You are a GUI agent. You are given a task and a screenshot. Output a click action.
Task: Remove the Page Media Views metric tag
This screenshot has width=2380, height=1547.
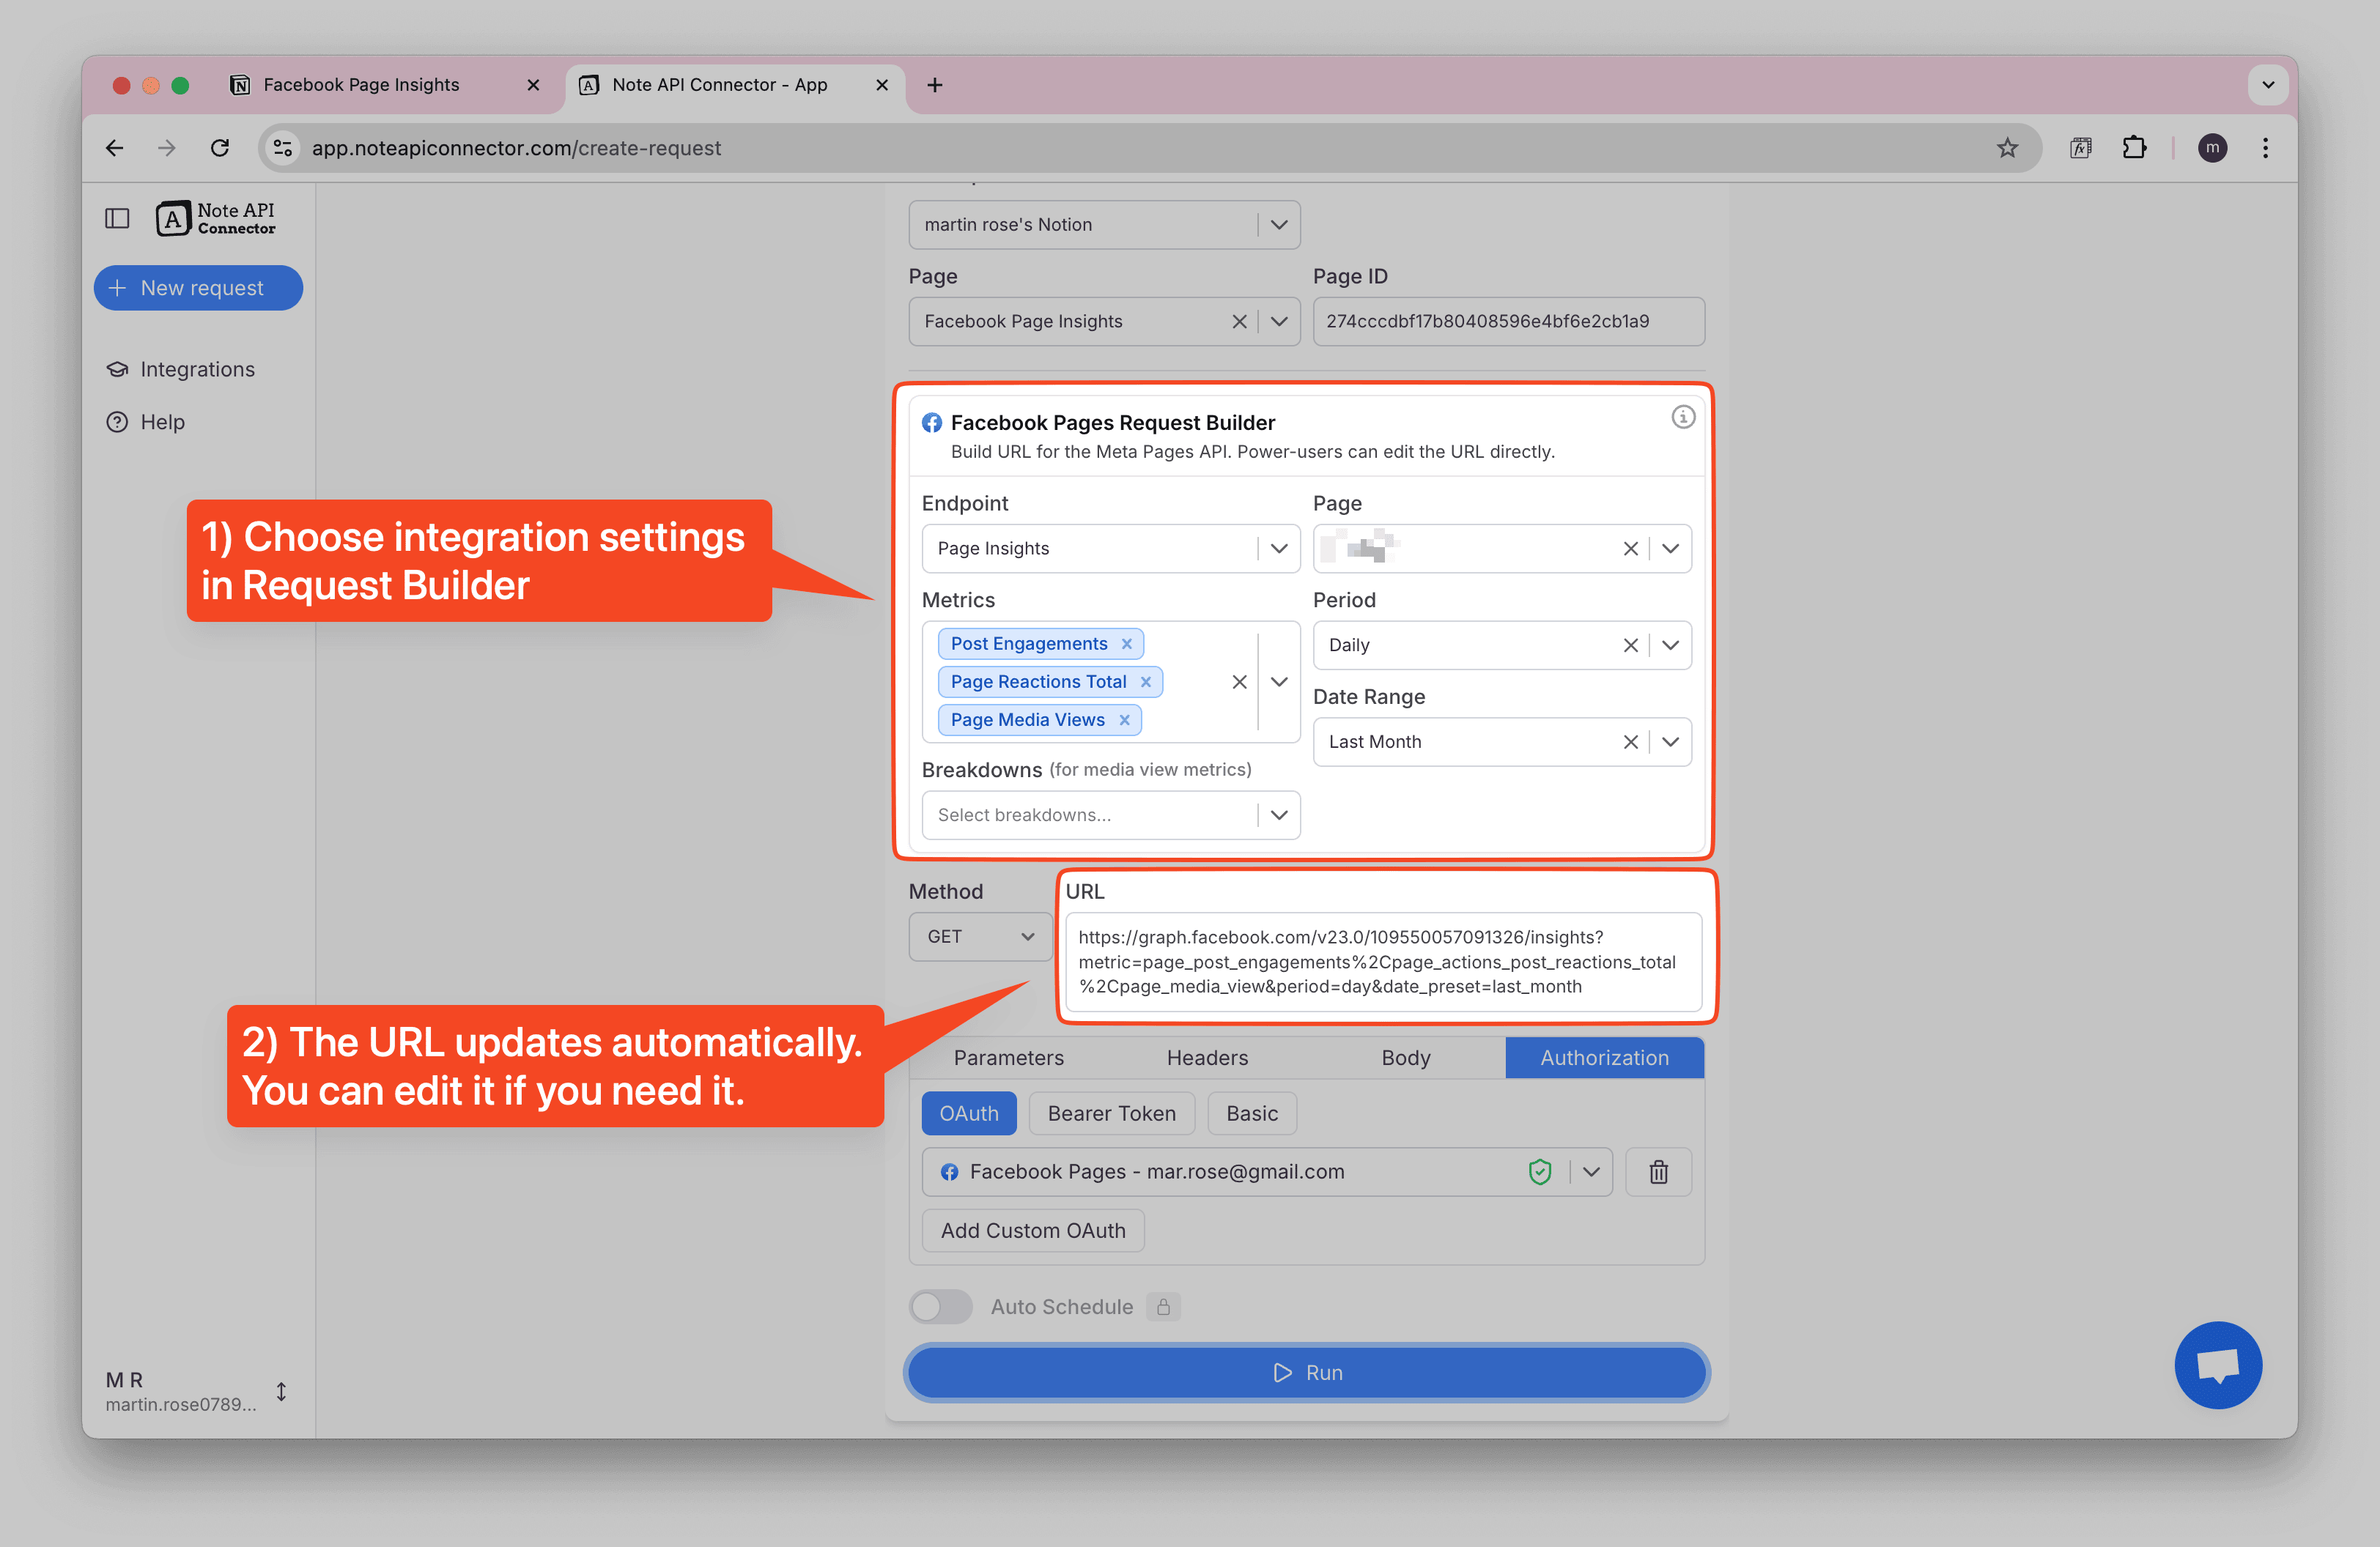1125,719
